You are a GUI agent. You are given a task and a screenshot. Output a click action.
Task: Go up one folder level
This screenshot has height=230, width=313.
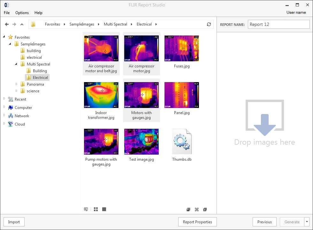(x=22, y=24)
